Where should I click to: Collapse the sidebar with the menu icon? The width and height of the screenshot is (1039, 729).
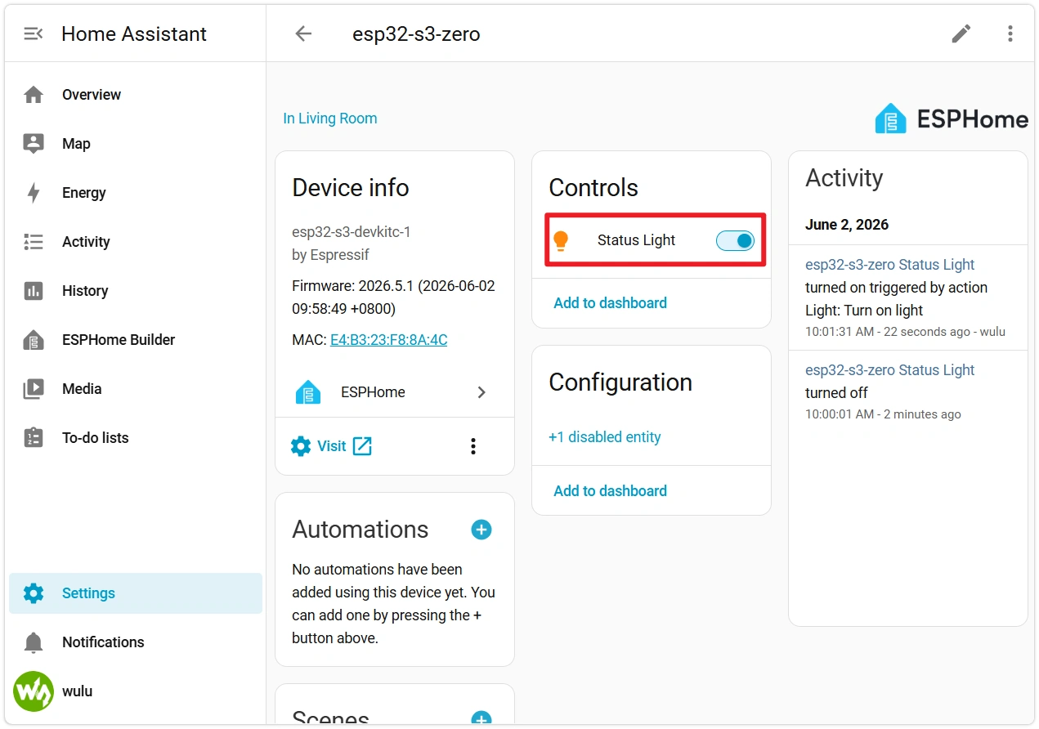point(33,34)
